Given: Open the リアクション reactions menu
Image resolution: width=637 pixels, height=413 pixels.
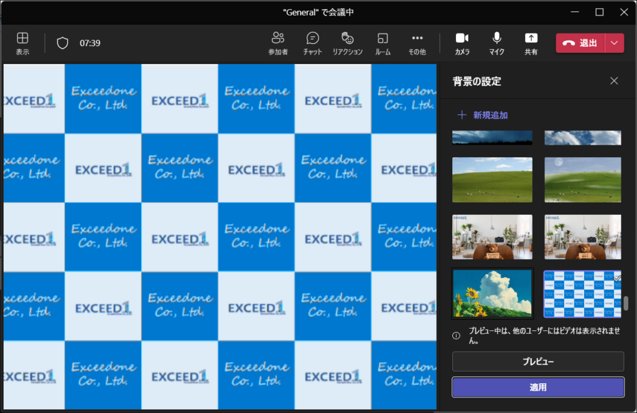Looking at the screenshot, I should click(347, 43).
